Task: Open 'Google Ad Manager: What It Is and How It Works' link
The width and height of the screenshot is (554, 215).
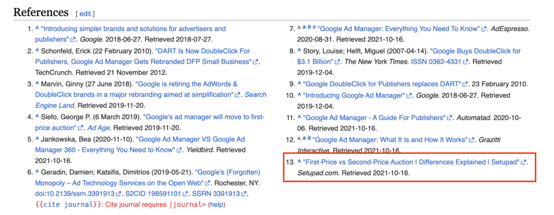Action: tap(390, 140)
